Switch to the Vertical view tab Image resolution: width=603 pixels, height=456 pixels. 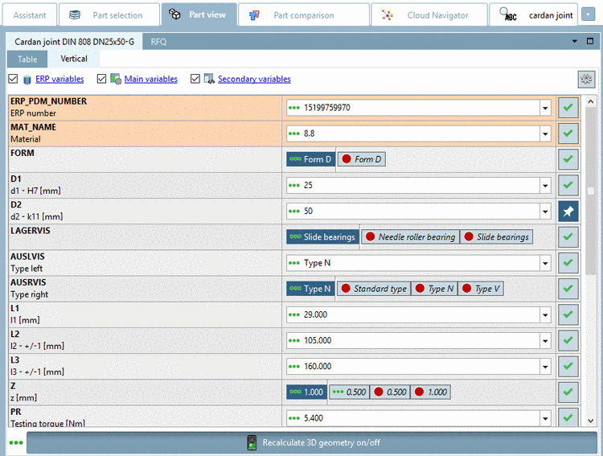pos(74,59)
